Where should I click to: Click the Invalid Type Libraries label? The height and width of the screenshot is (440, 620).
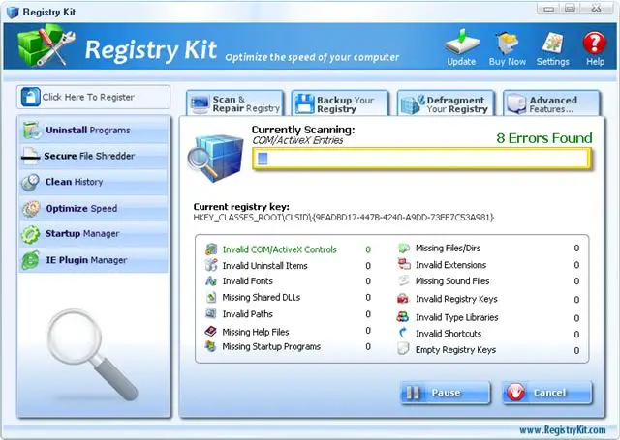tap(456, 317)
